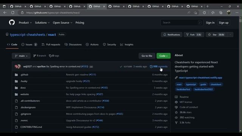Screen dimensions: 242x136
Task: Go to Pricing page
Action: pyautogui.click(x=80, y=23)
